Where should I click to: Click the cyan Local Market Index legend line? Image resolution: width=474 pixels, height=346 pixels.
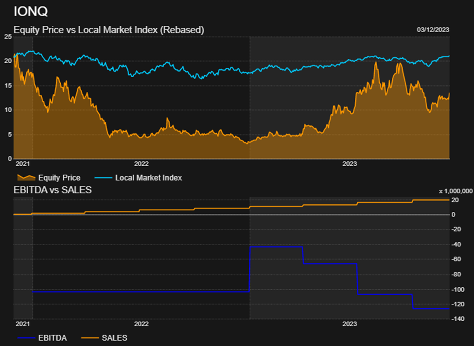104,178
